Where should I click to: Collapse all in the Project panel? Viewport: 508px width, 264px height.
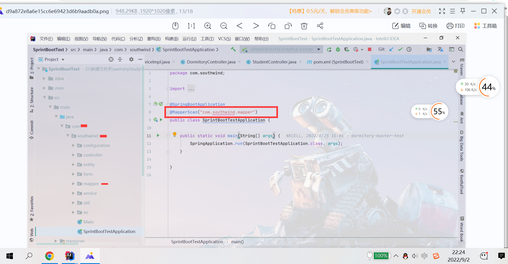coord(120,59)
